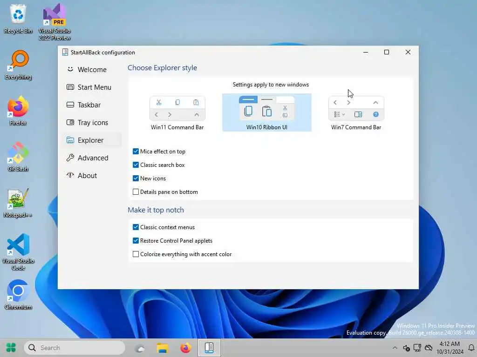Click the cloud sync-off tray icon
Image resolution: width=477 pixels, height=357 pixels.
429,348
